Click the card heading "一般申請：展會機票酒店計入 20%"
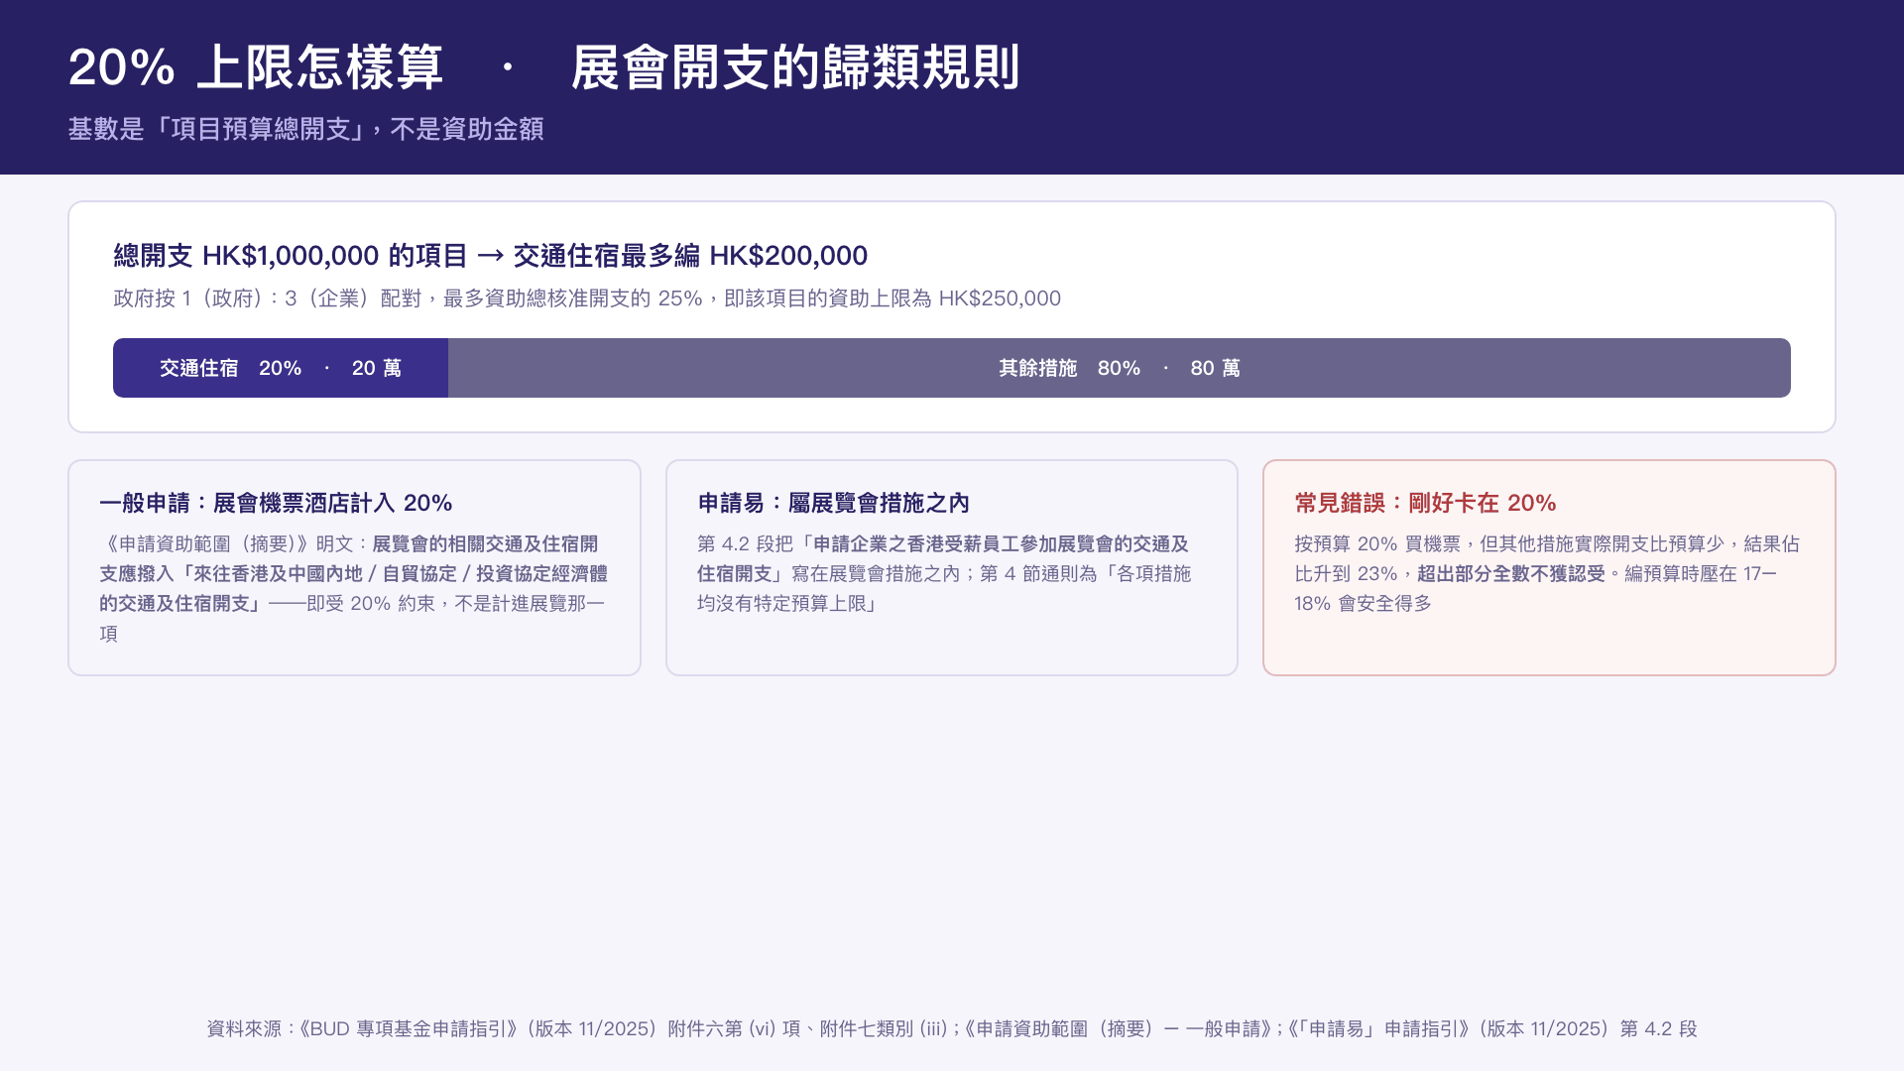 click(276, 503)
